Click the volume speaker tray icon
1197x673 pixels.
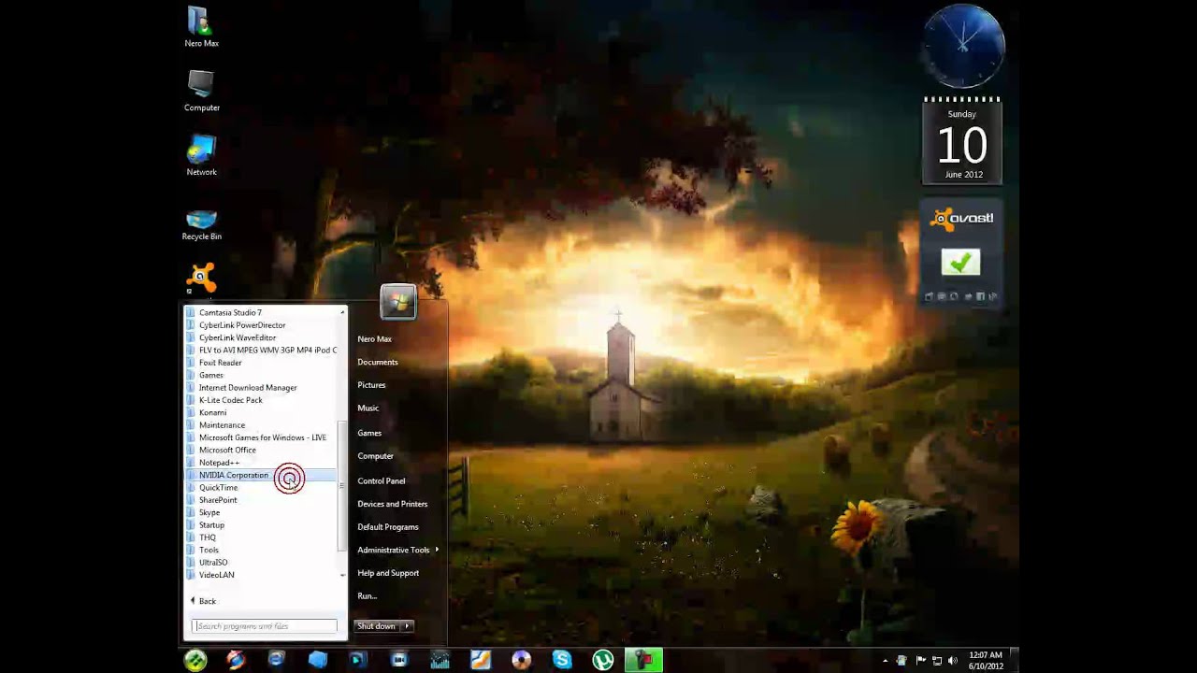click(x=953, y=661)
